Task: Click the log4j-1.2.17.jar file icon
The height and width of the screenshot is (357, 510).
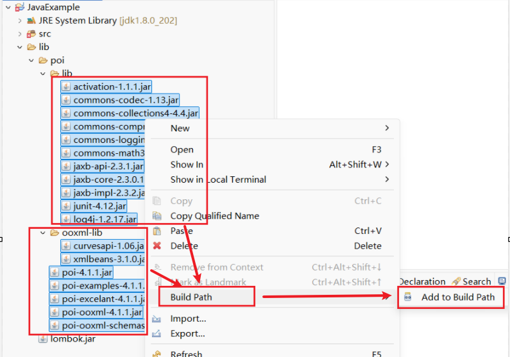Action: pos(66,219)
